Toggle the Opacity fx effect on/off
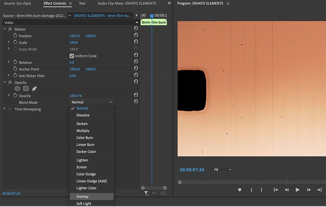Screen dimensions: 326x207 (10, 82)
